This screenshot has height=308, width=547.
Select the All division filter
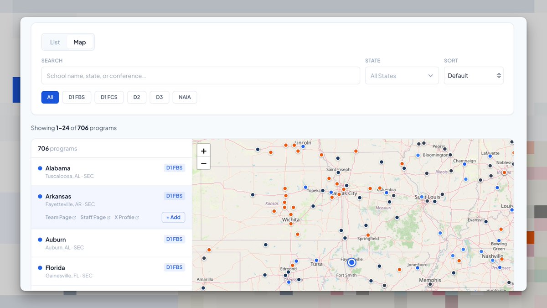[50, 97]
